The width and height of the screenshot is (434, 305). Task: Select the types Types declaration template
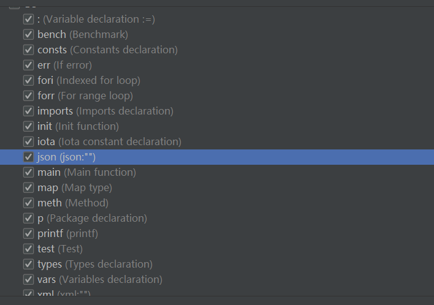(94, 264)
